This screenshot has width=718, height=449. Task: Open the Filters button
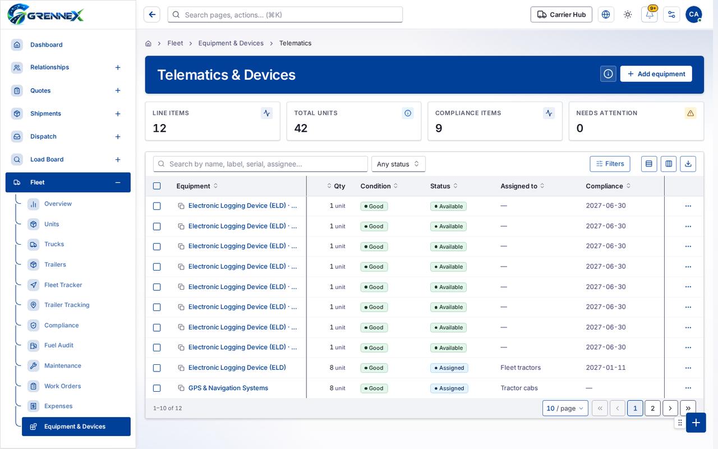[x=610, y=164]
